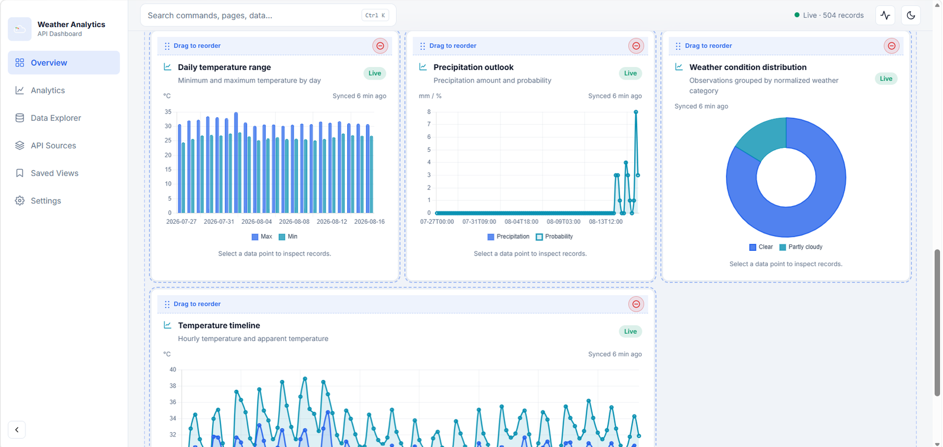
Task: Click the Precipitation outlook title
Action: click(x=473, y=67)
